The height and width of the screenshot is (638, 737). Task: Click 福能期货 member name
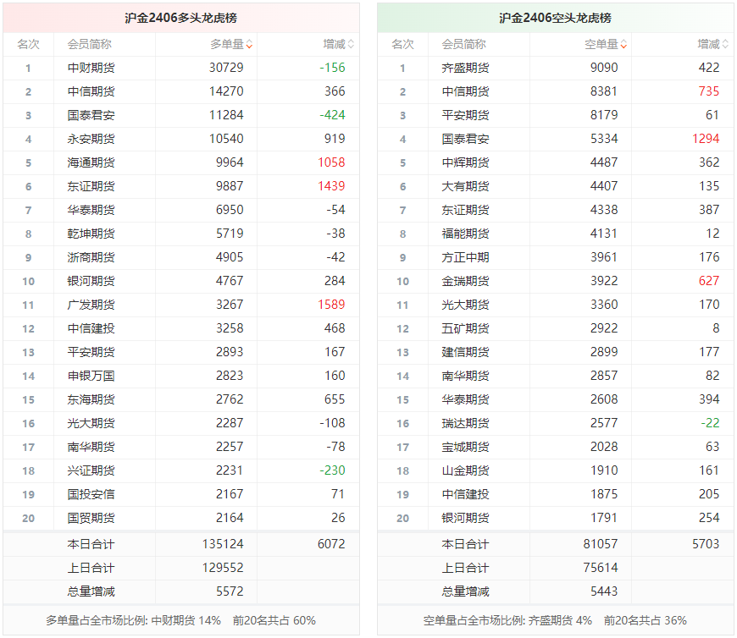point(465,234)
